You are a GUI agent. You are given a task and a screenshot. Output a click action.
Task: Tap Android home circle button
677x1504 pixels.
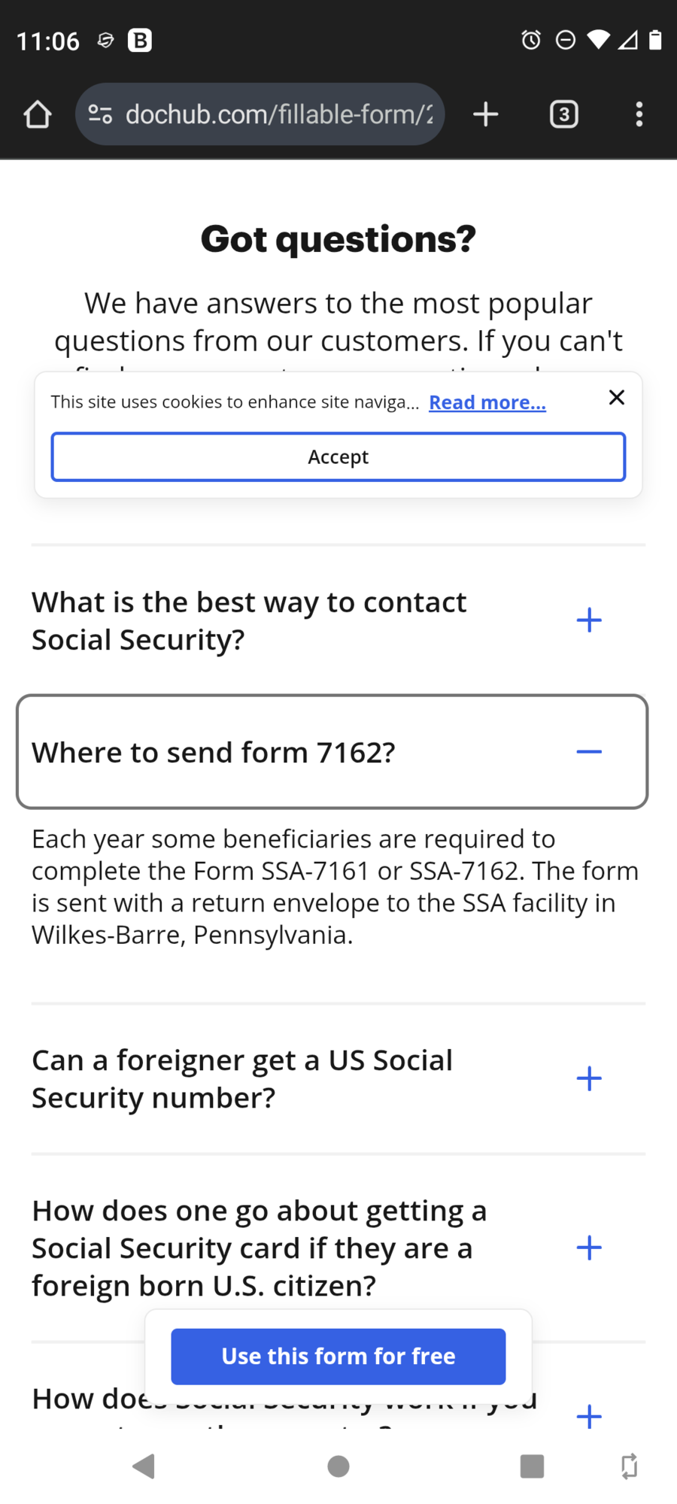click(338, 1466)
